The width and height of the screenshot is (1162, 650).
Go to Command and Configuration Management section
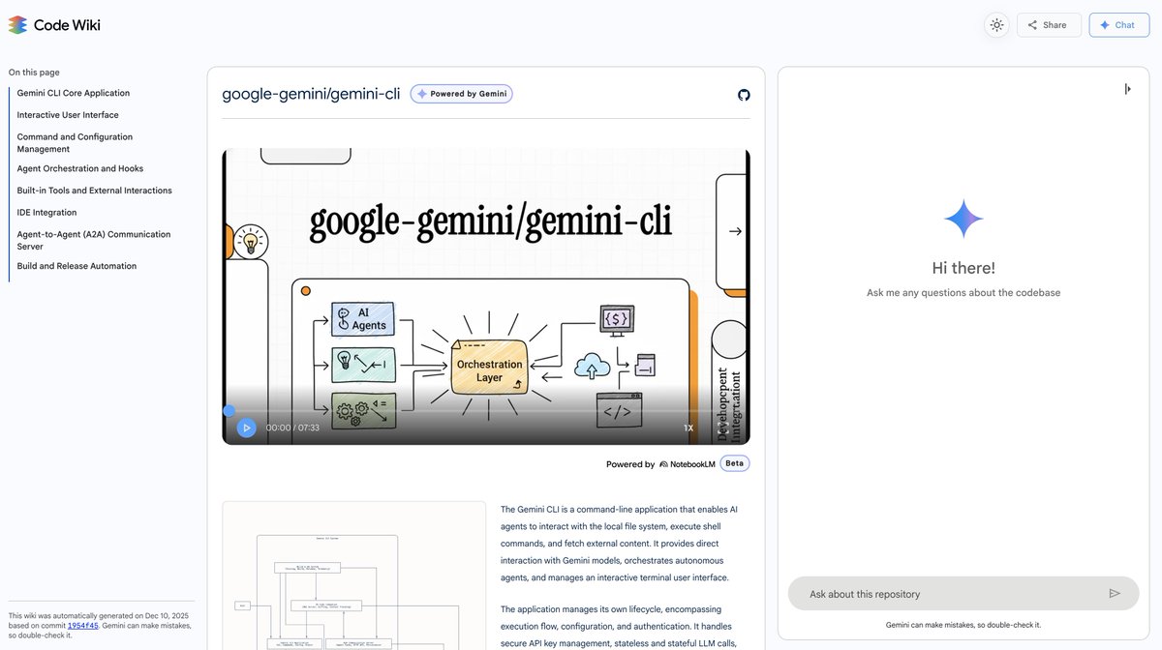[x=75, y=143]
